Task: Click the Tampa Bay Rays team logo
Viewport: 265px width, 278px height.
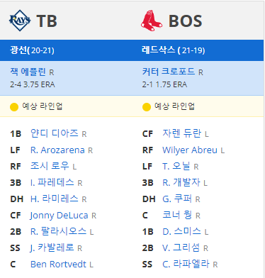Action: pyautogui.click(x=20, y=21)
